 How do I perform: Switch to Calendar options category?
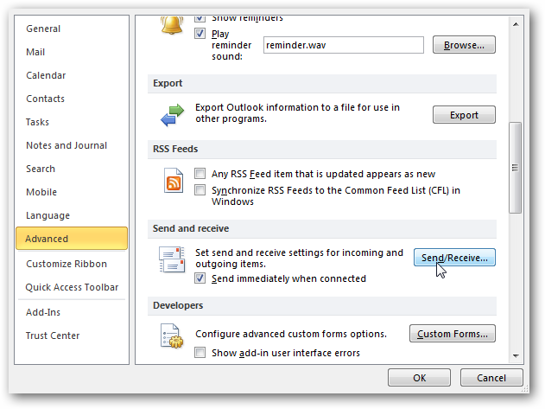pos(46,75)
